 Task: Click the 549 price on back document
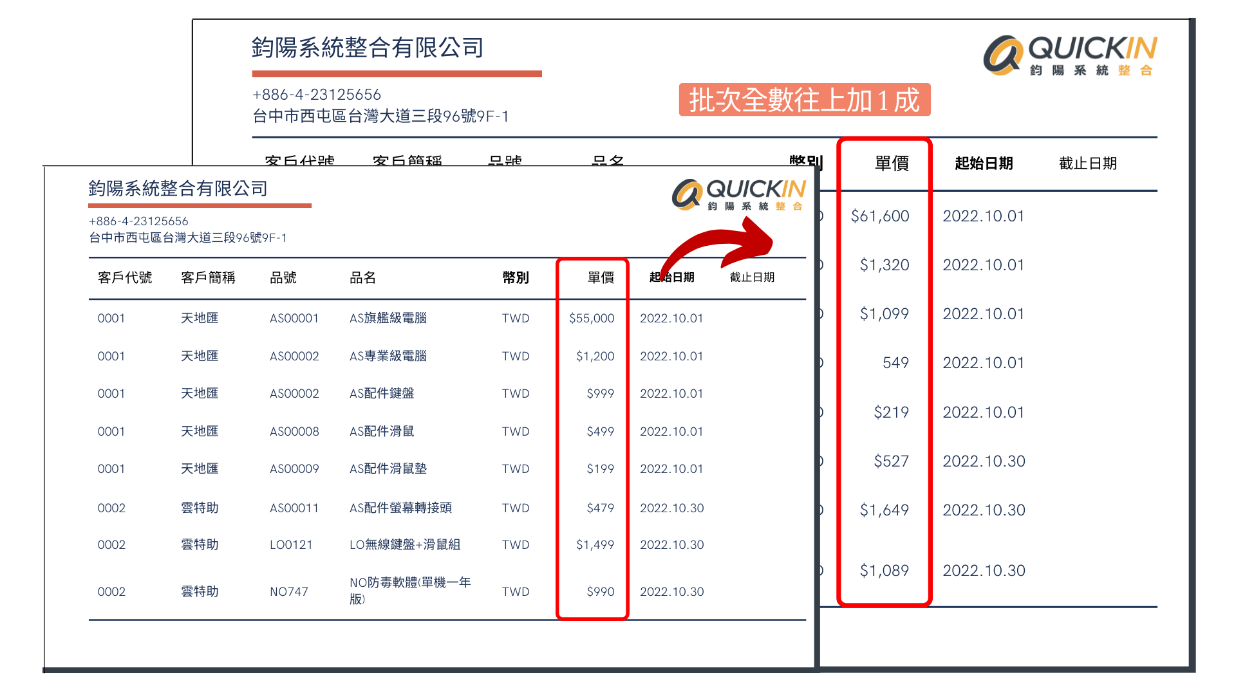pos(895,362)
